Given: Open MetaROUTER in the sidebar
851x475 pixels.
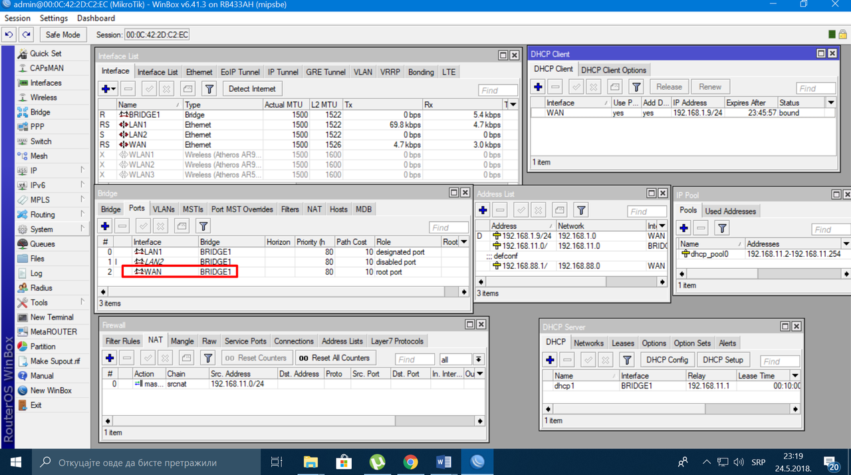Looking at the screenshot, I should (x=53, y=331).
